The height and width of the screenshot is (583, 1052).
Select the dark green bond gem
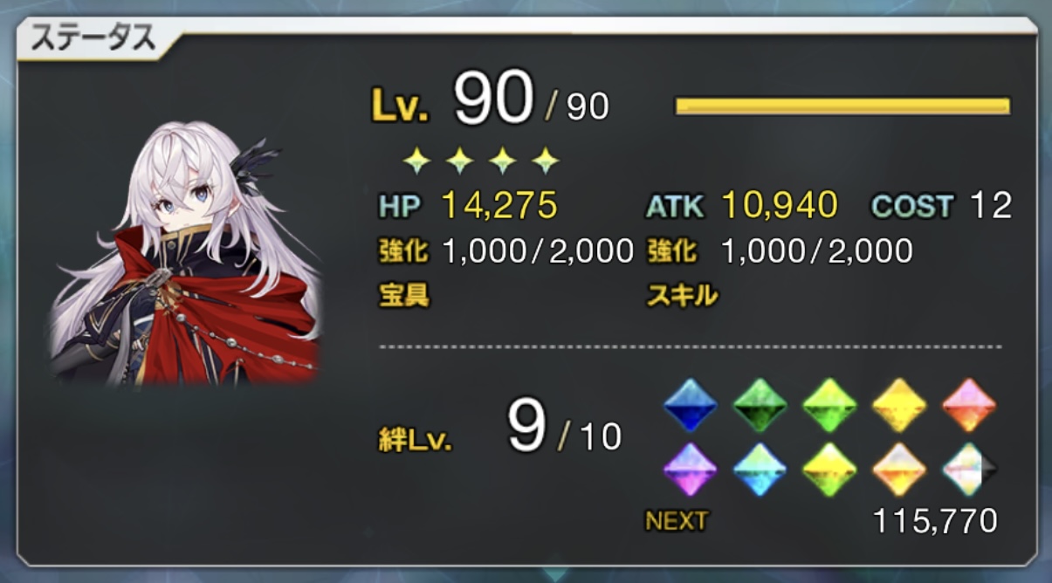click(760, 405)
